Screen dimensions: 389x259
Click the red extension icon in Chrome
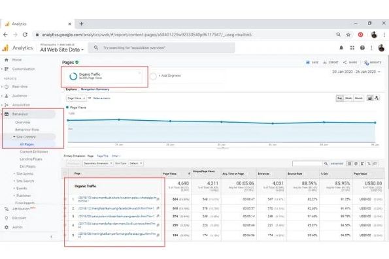[x=360, y=35]
